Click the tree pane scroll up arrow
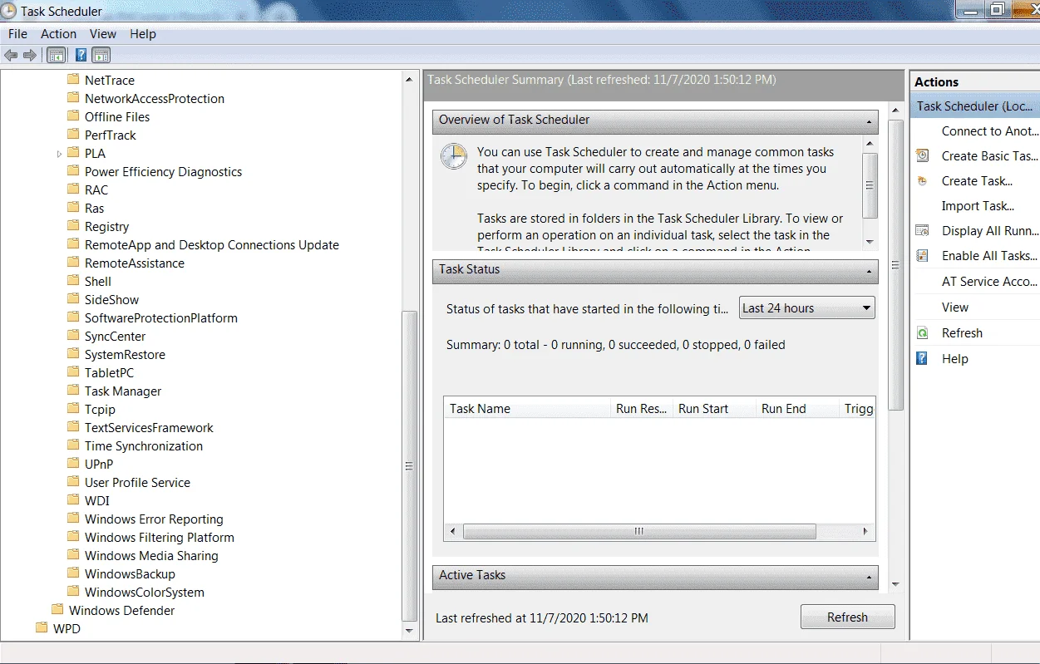 (409, 79)
